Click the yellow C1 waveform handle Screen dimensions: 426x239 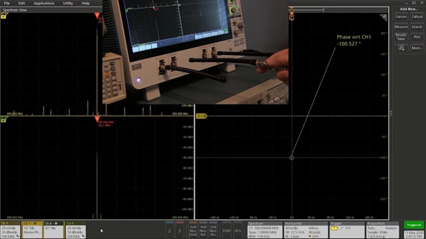point(201,116)
